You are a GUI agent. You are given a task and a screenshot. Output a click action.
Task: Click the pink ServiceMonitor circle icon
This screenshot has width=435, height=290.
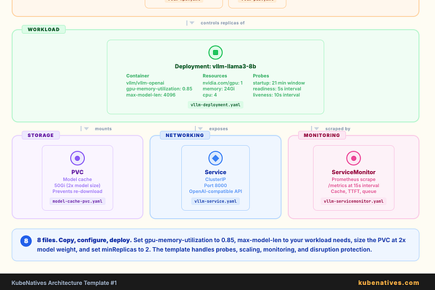(354, 158)
